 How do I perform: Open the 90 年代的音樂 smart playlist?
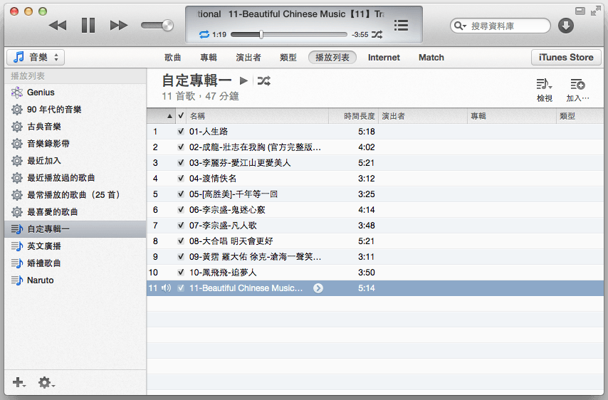click(x=75, y=110)
